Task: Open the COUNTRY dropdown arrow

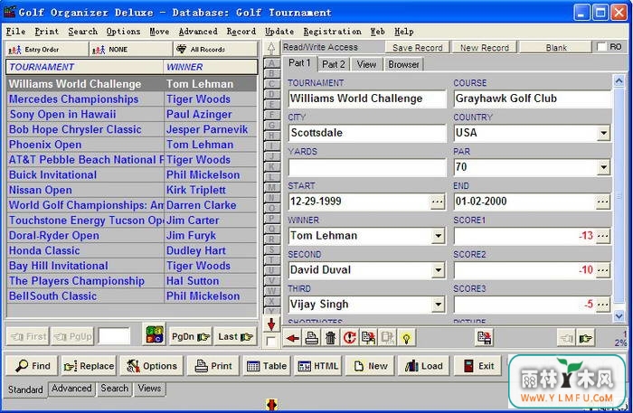Action: pyautogui.click(x=603, y=133)
